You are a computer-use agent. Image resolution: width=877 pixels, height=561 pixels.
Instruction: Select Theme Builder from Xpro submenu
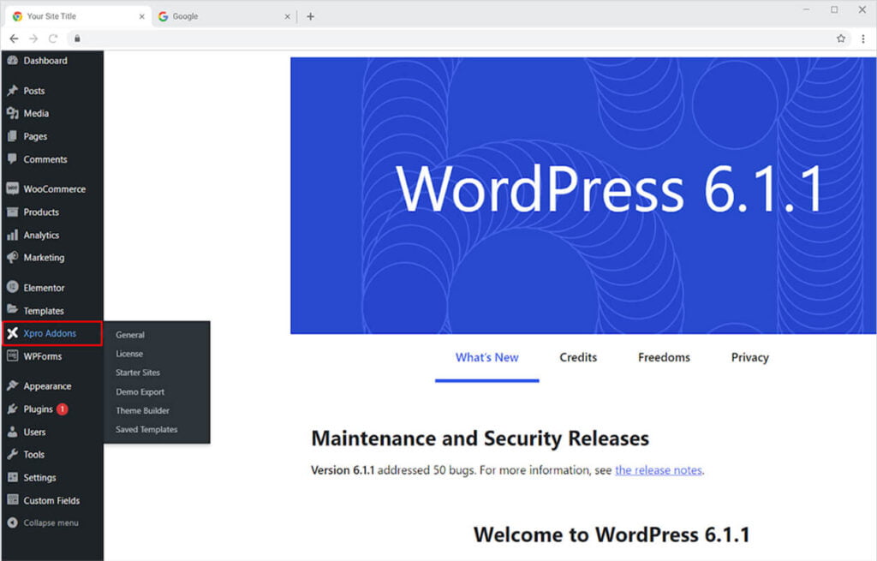[x=142, y=411]
